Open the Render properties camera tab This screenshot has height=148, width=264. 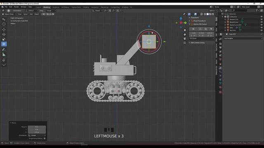tap(220, 44)
